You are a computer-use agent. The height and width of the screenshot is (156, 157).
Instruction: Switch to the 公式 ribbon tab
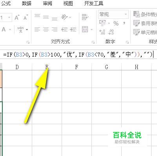coord(6,3)
